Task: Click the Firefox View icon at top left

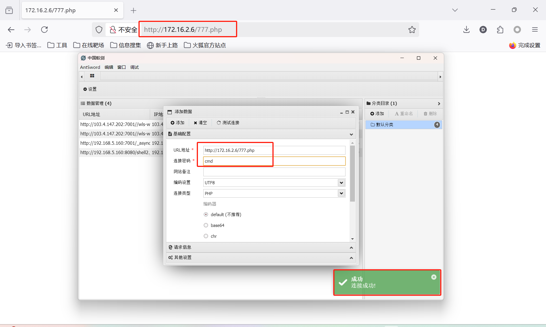Action: tap(9, 10)
